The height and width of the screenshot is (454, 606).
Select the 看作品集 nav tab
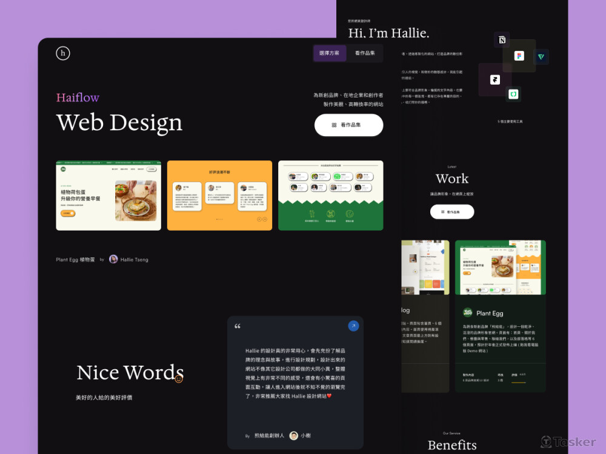[x=365, y=53]
